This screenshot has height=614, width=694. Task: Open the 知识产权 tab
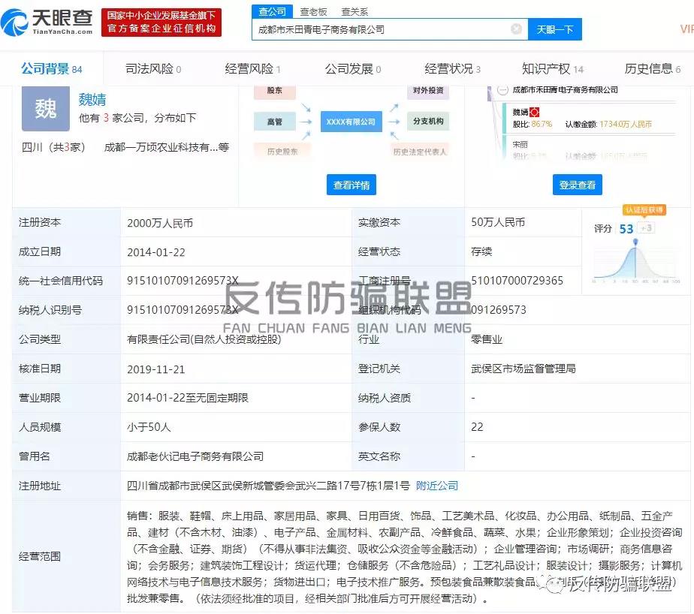coord(553,69)
